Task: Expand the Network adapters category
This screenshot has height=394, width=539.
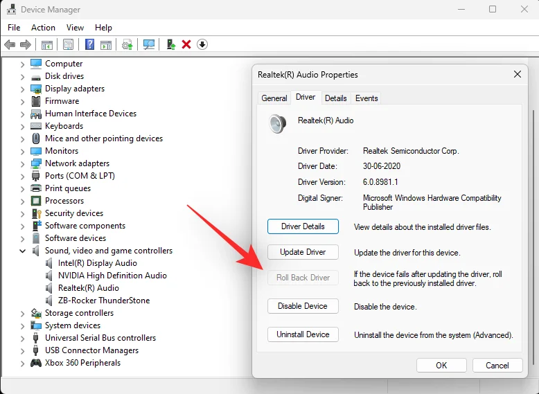Action: coord(22,164)
